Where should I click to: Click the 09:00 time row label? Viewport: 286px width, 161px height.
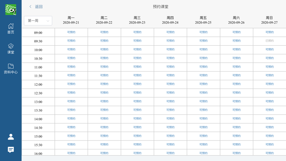tap(38, 33)
